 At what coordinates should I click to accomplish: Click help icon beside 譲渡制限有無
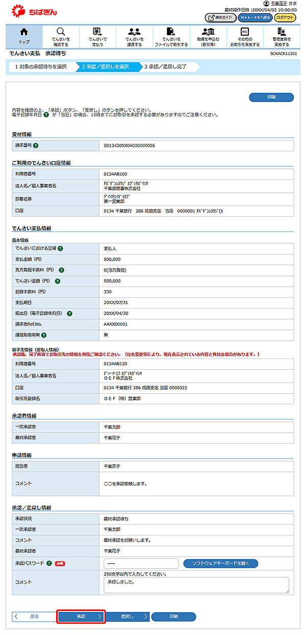(x=44, y=335)
